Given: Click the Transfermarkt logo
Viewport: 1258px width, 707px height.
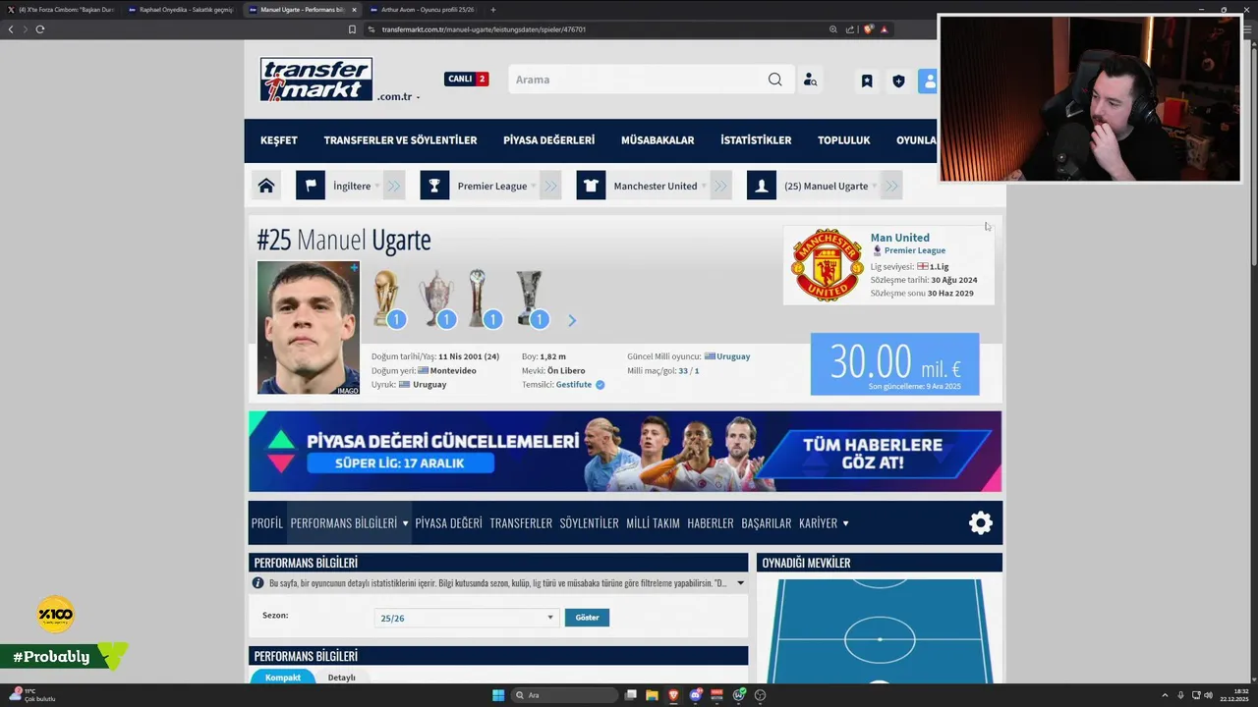Looking at the screenshot, I should pos(316,80).
